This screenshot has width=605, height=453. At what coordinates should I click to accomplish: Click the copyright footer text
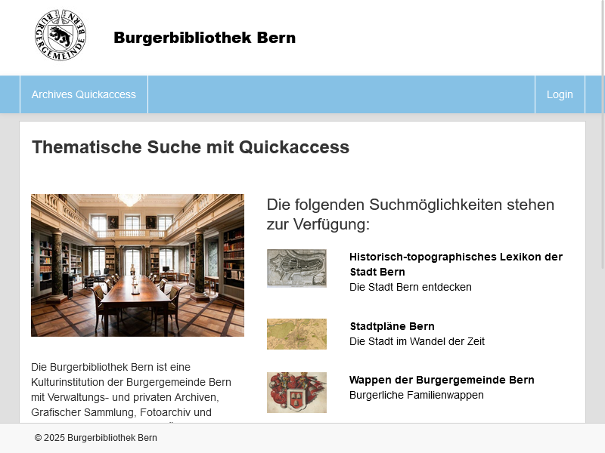click(x=95, y=437)
